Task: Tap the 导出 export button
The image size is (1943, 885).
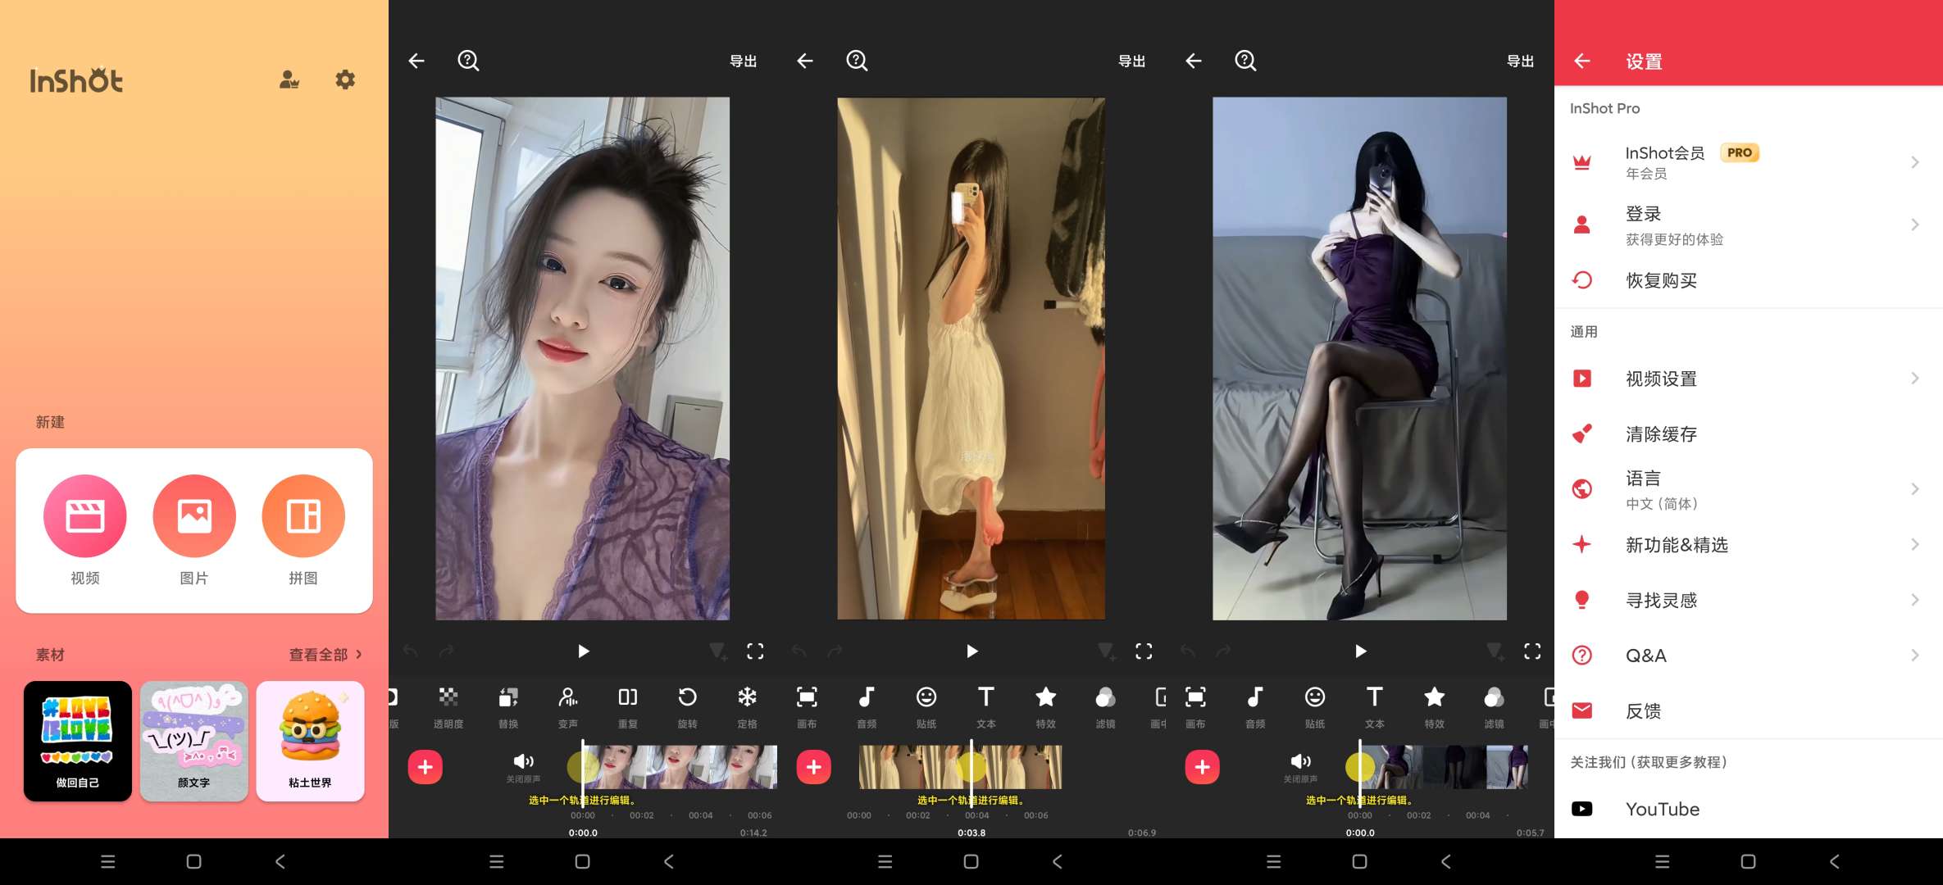Action: click(x=743, y=61)
